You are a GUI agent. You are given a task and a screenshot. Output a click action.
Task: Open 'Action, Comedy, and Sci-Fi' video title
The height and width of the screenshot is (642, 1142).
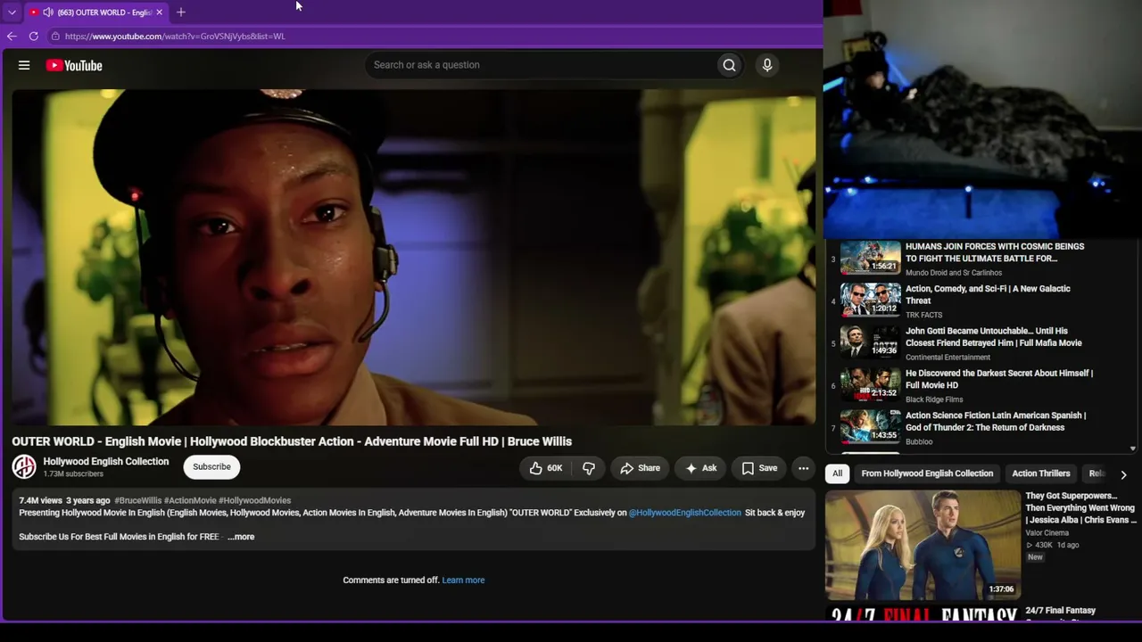(988, 294)
